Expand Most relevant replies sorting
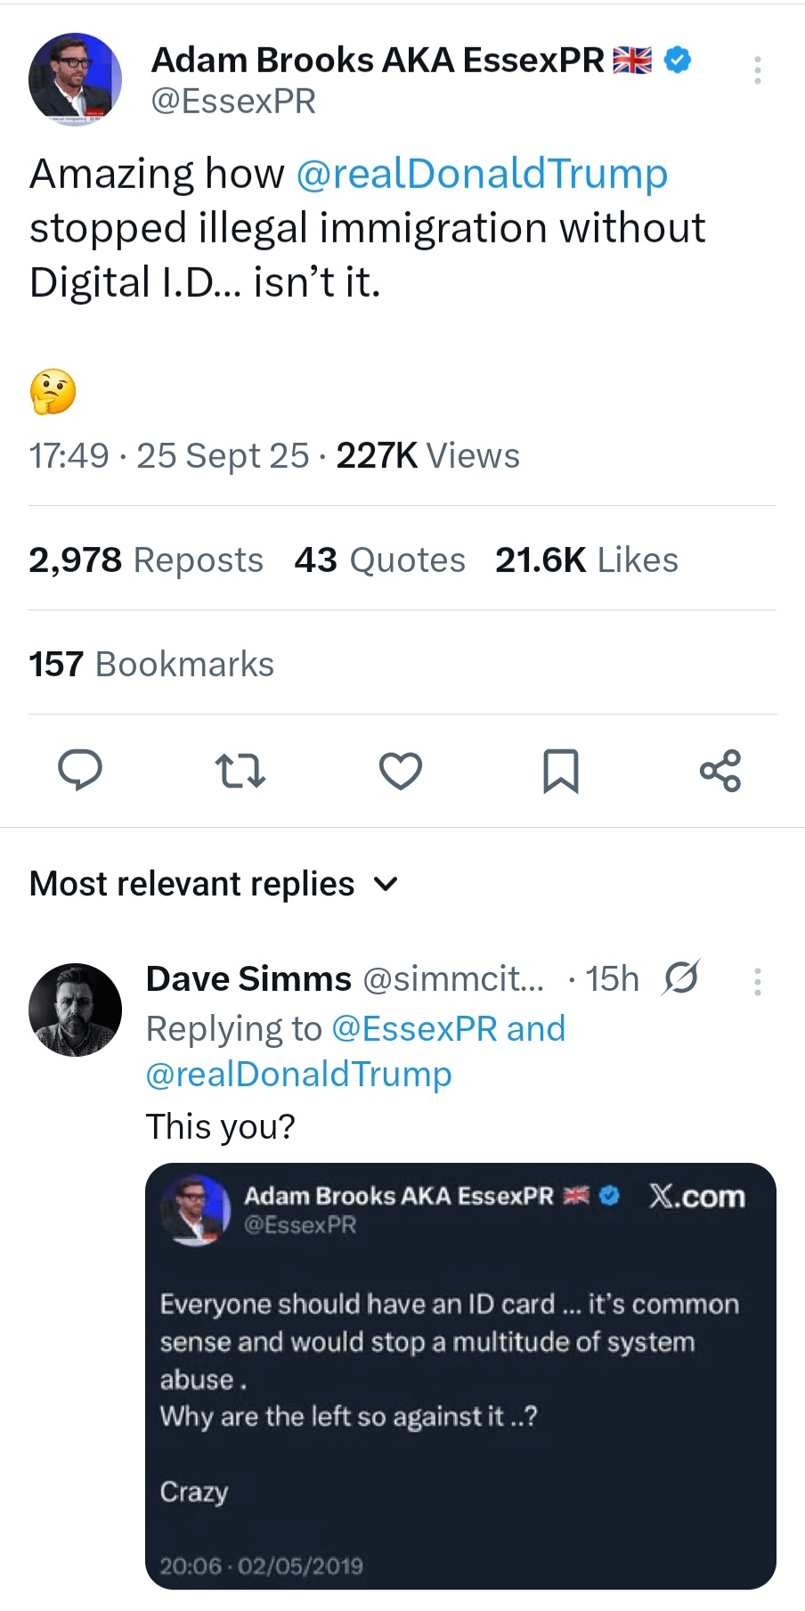Screen dimensions: 805x1611 click(x=214, y=884)
